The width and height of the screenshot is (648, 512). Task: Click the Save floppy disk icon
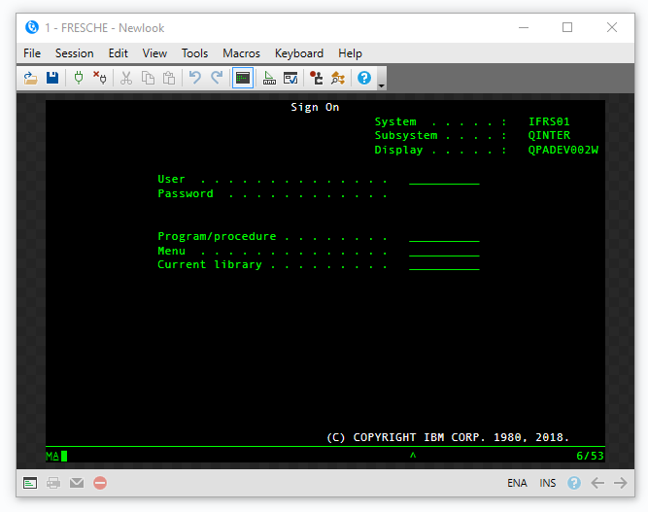point(52,78)
